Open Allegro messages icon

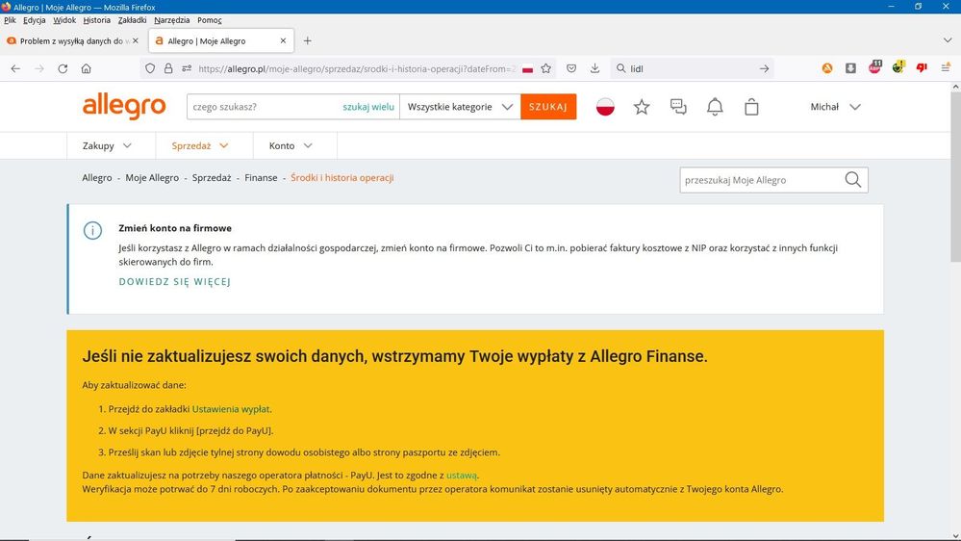678,107
